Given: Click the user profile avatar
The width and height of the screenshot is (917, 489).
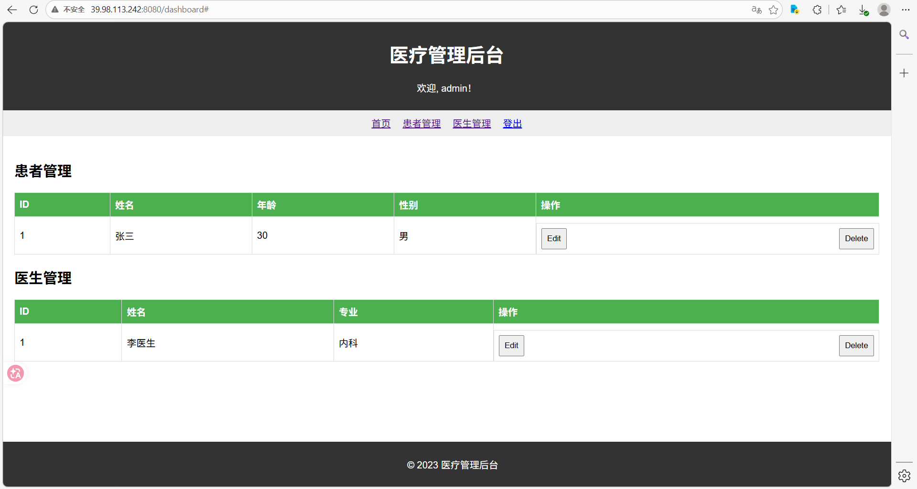Looking at the screenshot, I should coord(884,10).
